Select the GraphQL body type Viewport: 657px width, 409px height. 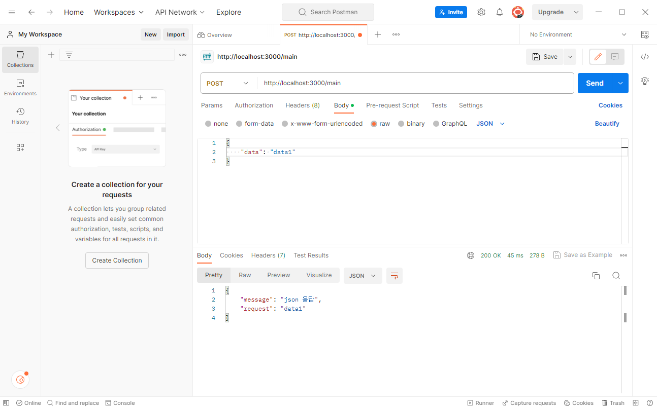tap(450, 124)
